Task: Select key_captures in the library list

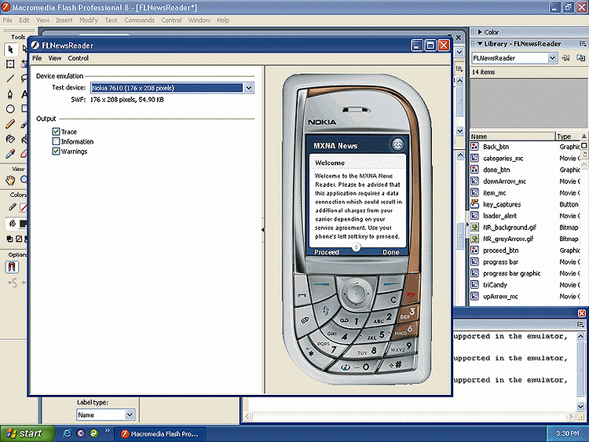Action: [x=502, y=204]
